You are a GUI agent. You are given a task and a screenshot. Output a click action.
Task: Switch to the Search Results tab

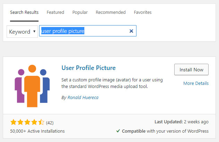24,12
